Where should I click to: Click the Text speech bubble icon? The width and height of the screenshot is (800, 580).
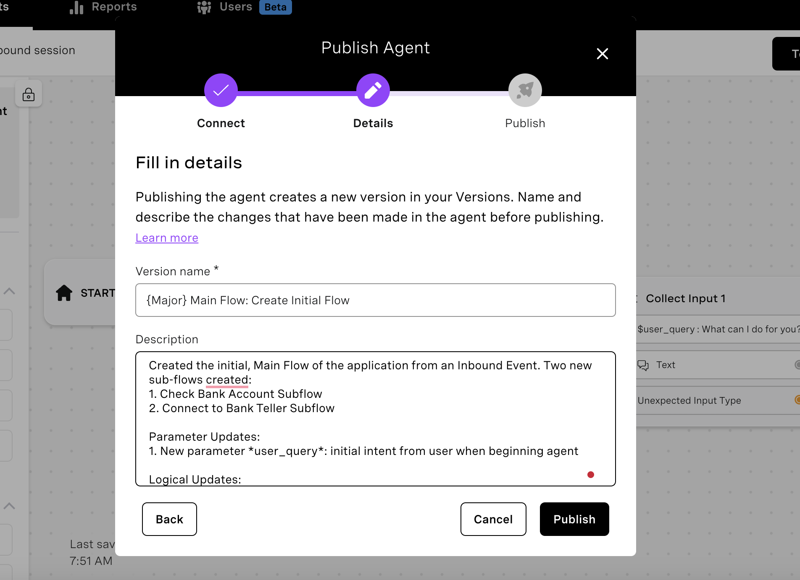pos(643,365)
